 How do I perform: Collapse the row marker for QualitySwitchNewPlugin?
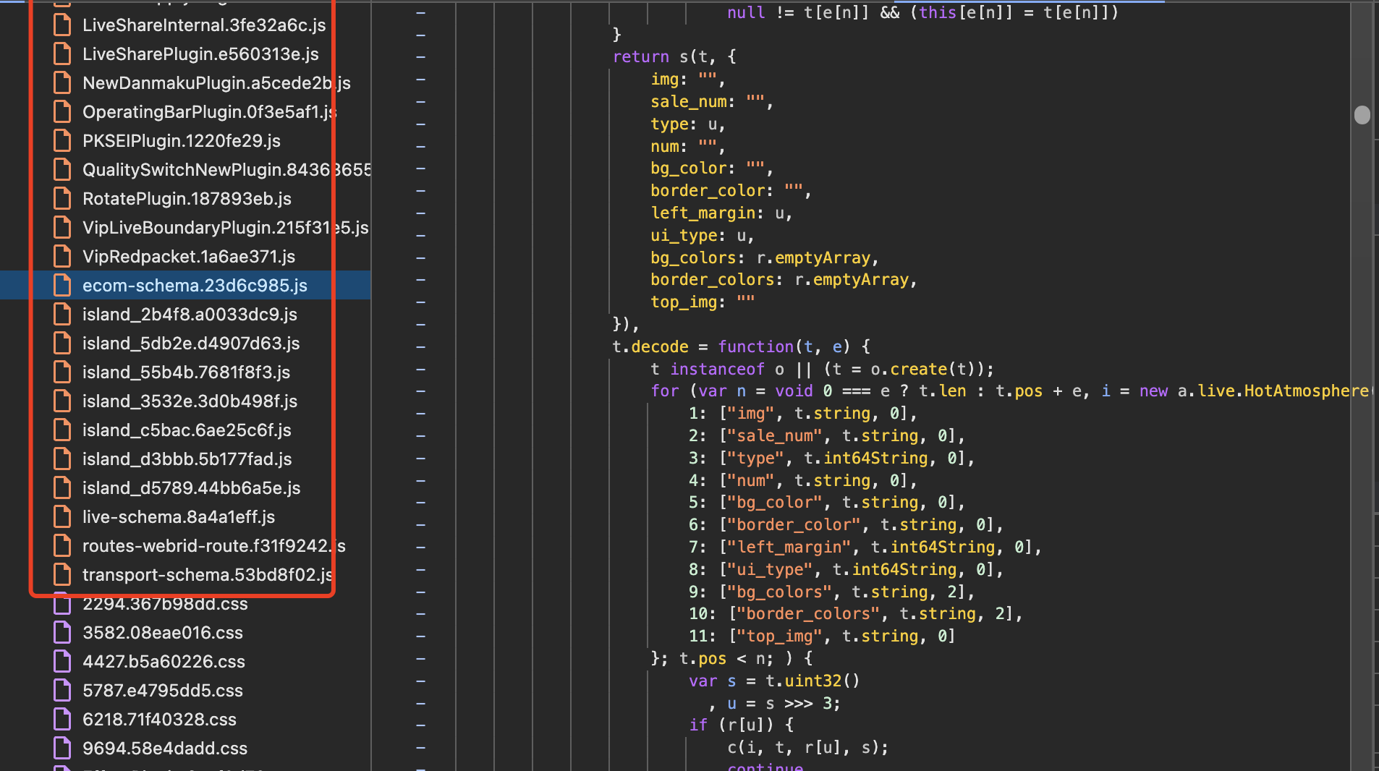tap(420, 168)
